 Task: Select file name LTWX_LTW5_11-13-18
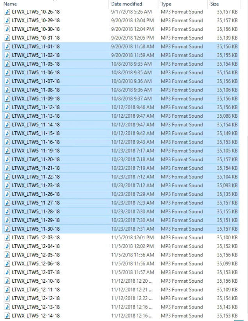pos(36,116)
